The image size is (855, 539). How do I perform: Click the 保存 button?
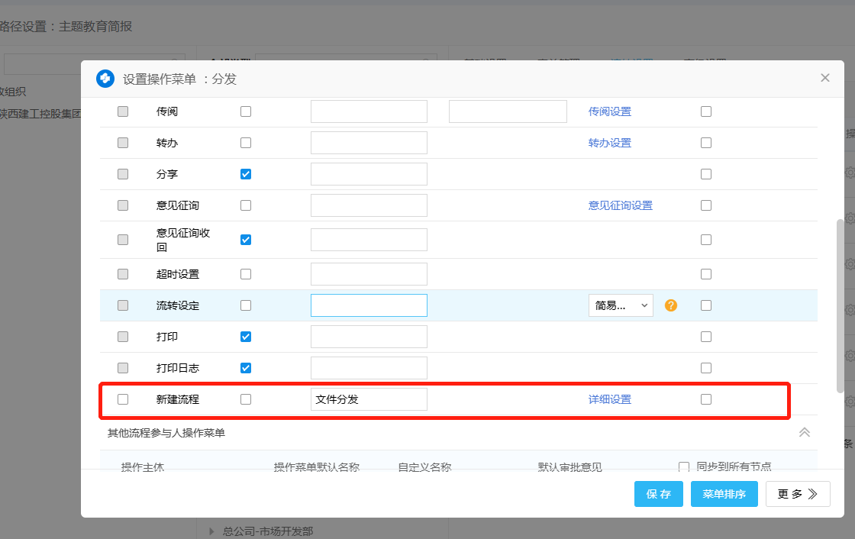(658, 494)
